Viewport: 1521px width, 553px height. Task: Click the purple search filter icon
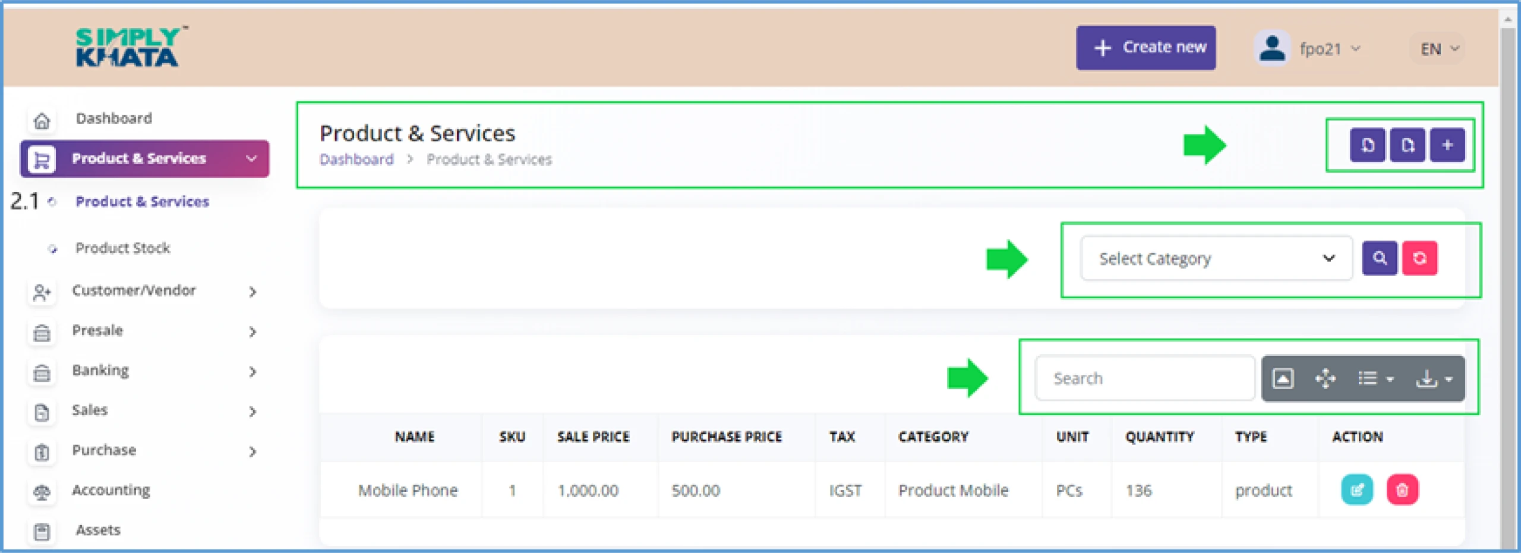[x=1380, y=258]
